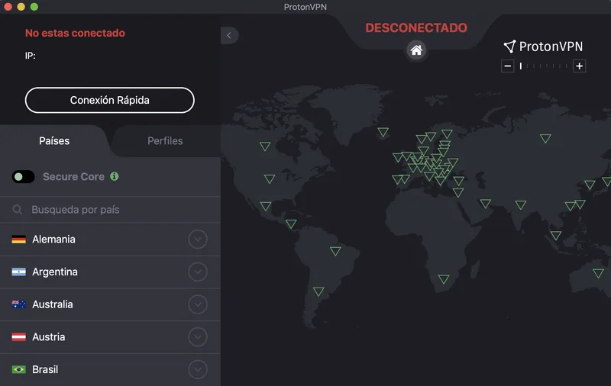Viewport: 611px width, 386px height.
Task: Click the Australia flag icon
Action: (18, 304)
